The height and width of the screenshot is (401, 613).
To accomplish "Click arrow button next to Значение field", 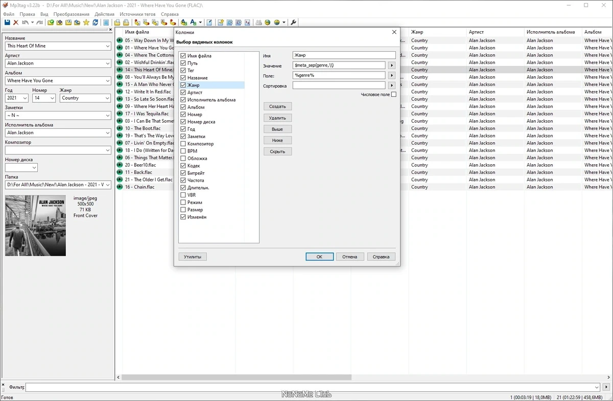I will coord(392,65).
